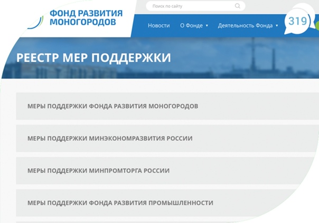Expand the arrow beside 'Деятельность Фонда'

point(277,26)
